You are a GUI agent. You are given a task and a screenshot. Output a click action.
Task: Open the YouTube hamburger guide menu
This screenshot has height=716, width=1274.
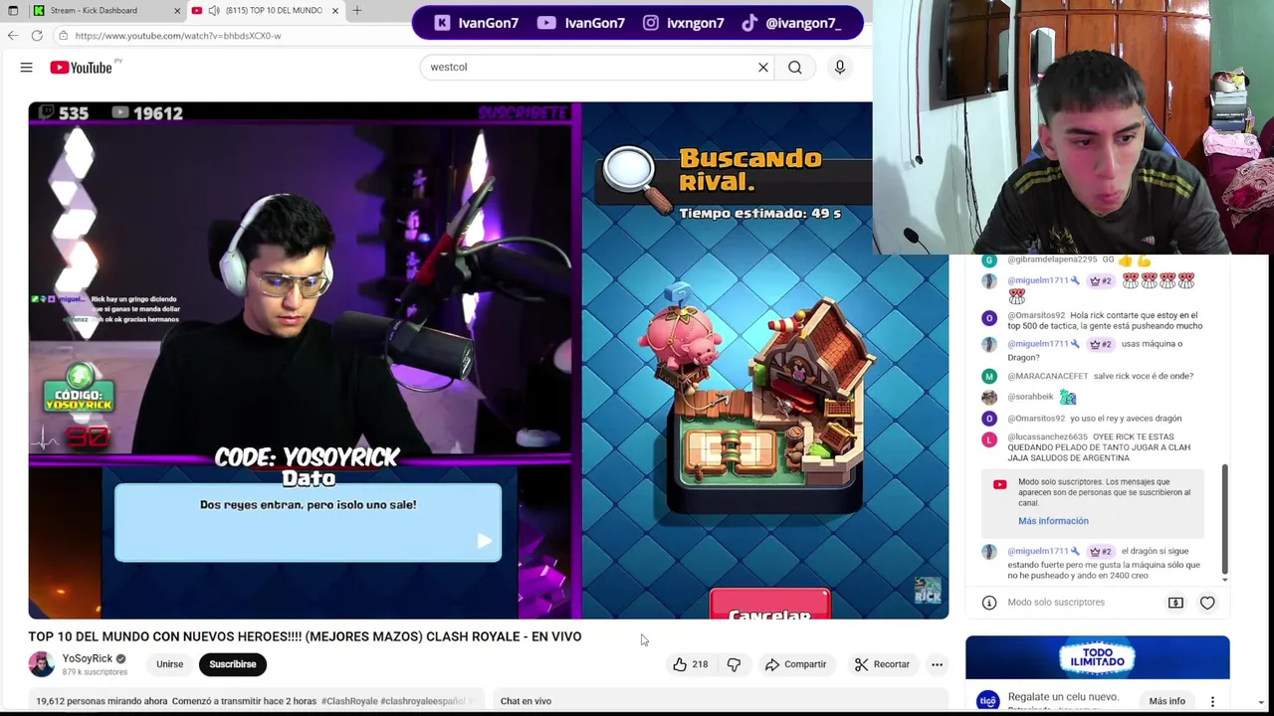click(x=26, y=67)
